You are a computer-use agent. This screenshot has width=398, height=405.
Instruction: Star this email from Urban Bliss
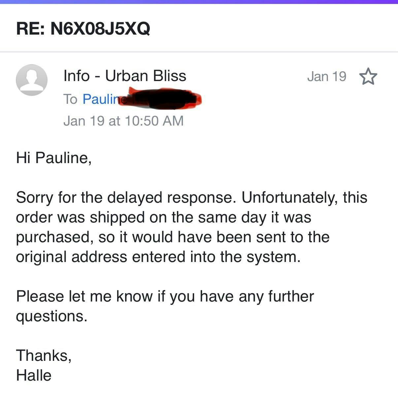point(368,77)
